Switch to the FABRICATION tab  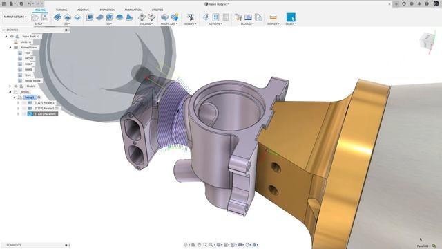point(133,10)
